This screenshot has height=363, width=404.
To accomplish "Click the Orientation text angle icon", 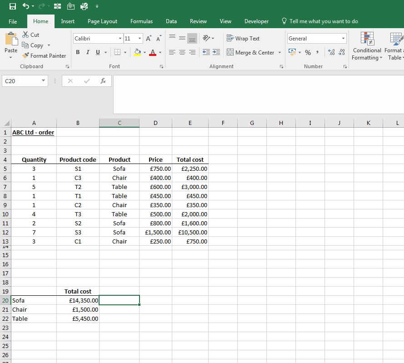I will point(206,38).
